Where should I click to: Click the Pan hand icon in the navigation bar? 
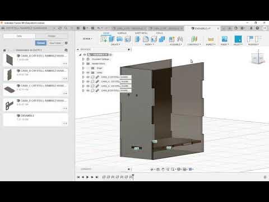click(x=163, y=169)
